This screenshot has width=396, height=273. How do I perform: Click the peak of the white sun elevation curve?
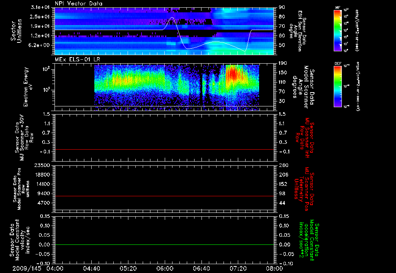tap(172, 17)
